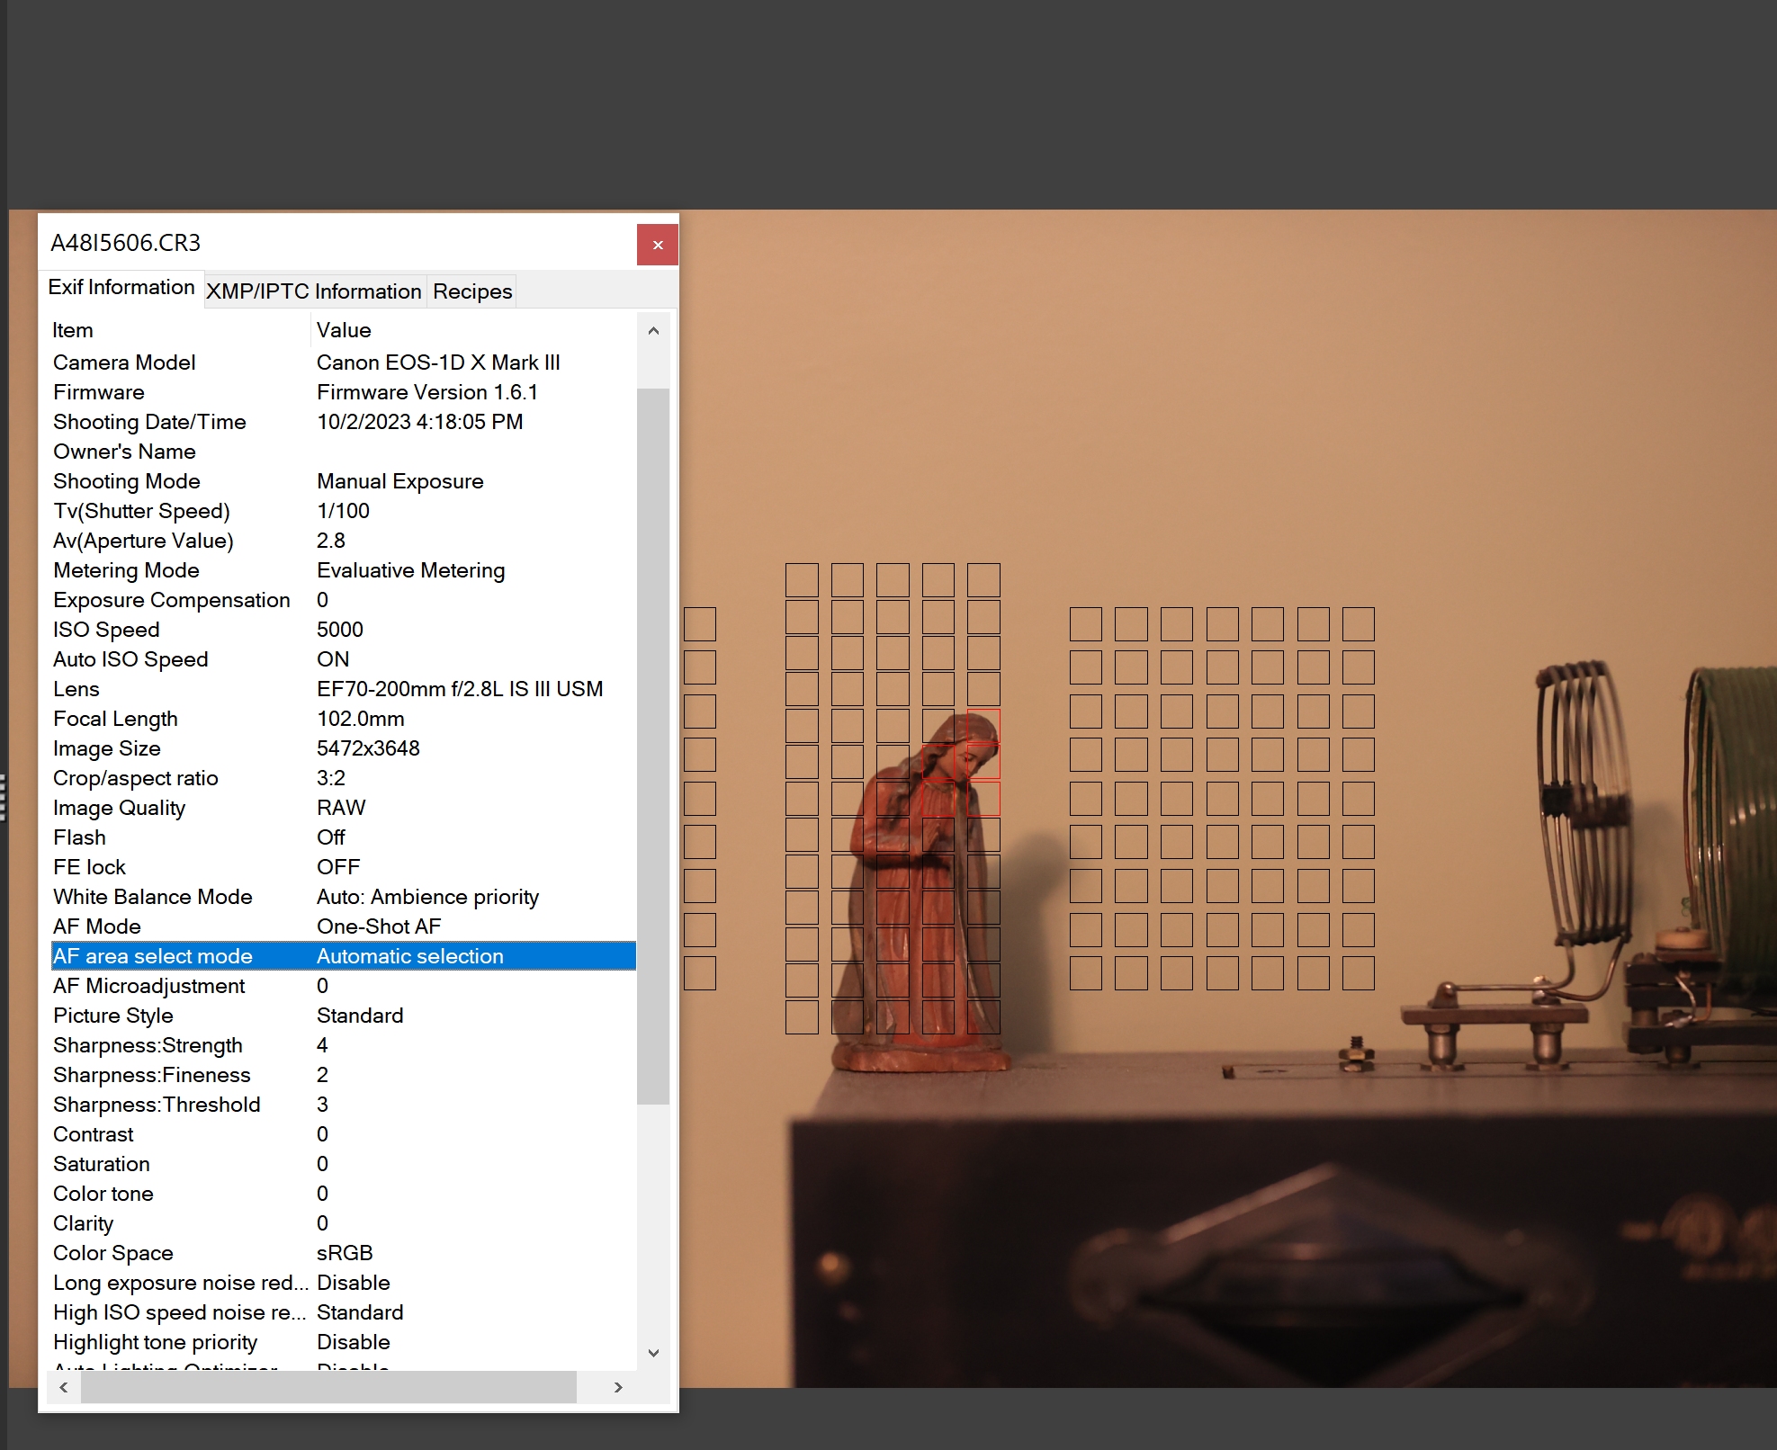The width and height of the screenshot is (1777, 1450).
Task: Open the Recipes tab
Action: click(x=471, y=291)
